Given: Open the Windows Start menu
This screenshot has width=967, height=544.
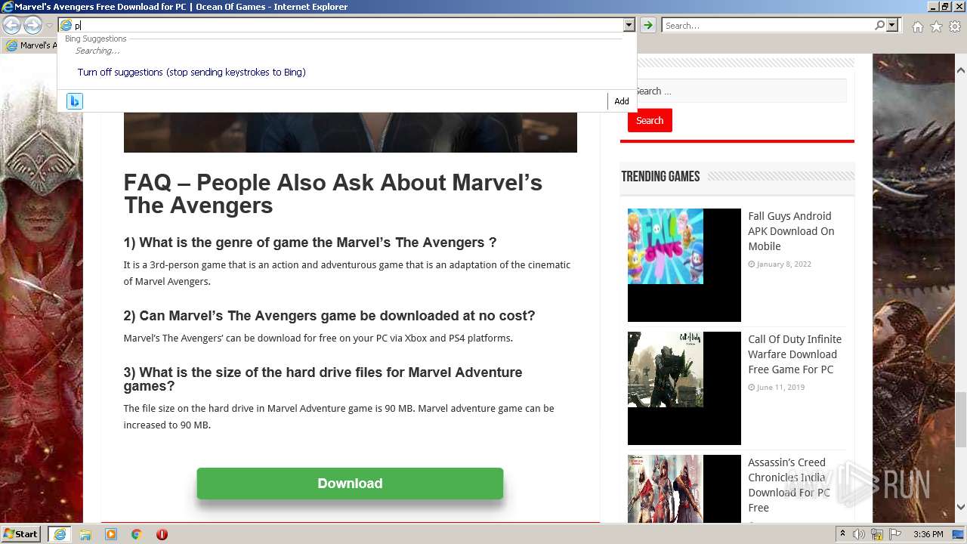Looking at the screenshot, I should [x=21, y=534].
